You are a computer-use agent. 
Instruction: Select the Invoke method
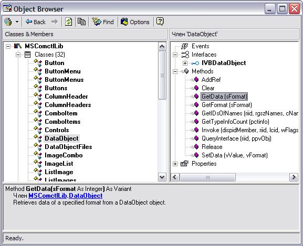250,130
